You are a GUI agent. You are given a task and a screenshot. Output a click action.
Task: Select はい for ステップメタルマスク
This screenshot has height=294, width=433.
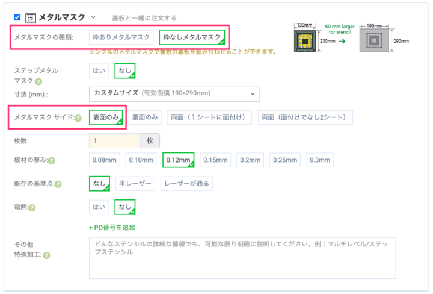point(99,70)
